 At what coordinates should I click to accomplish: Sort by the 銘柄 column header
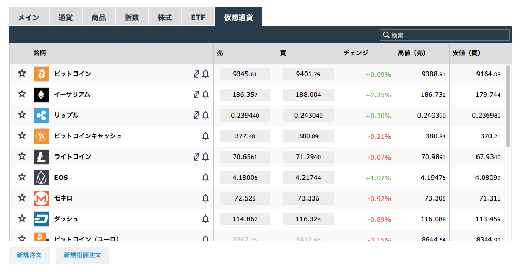(39, 53)
